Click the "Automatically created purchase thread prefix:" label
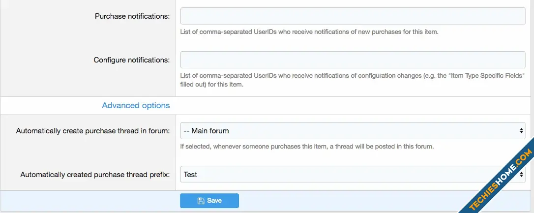 [95, 175]
